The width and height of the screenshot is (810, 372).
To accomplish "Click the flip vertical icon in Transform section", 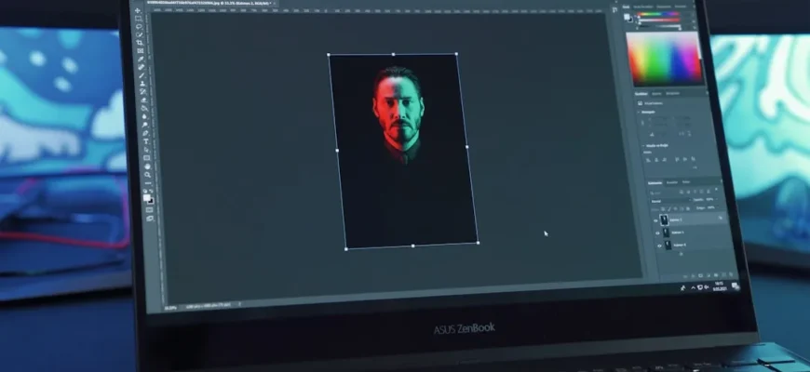I will [690, 134].
